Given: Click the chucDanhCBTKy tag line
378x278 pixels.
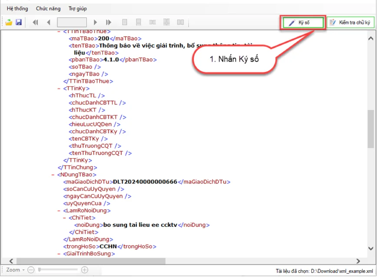Looking at the screenshot, I should tap(97, 132).
